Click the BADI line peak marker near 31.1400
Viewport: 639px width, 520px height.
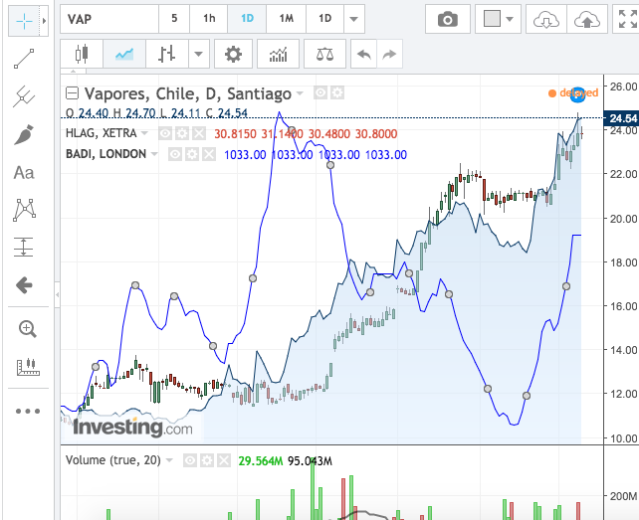coord(292,131)
